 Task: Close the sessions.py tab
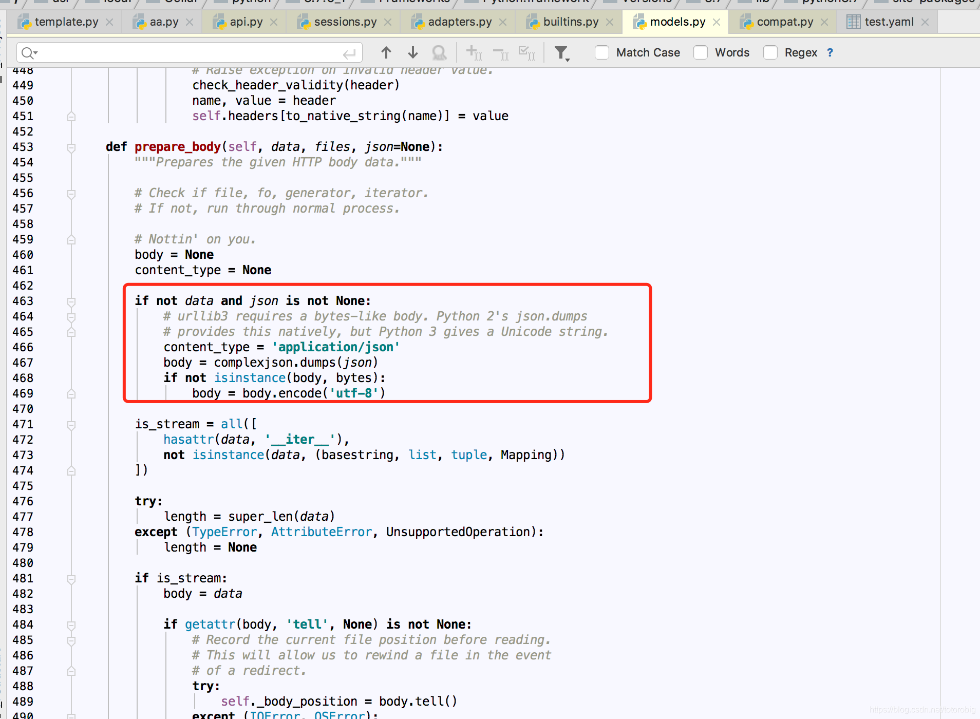click(388, 22)
